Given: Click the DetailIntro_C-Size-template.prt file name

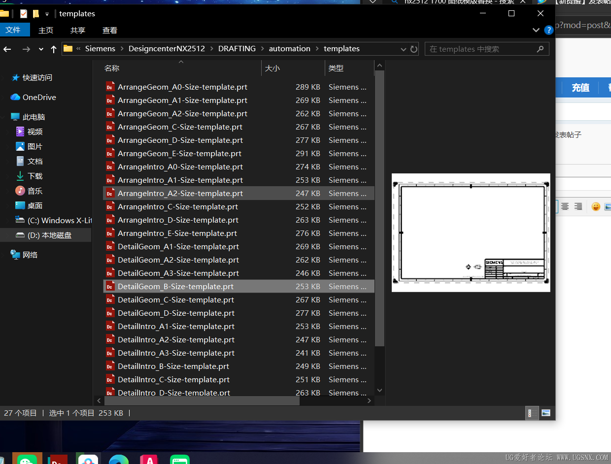Looking at the screenshot, I should click(x=173, y=379).
